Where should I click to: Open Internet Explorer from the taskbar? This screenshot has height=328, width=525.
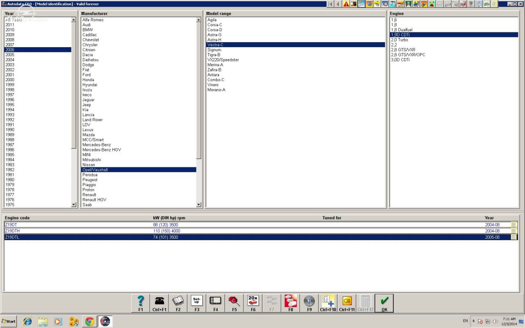pos(27,321)
